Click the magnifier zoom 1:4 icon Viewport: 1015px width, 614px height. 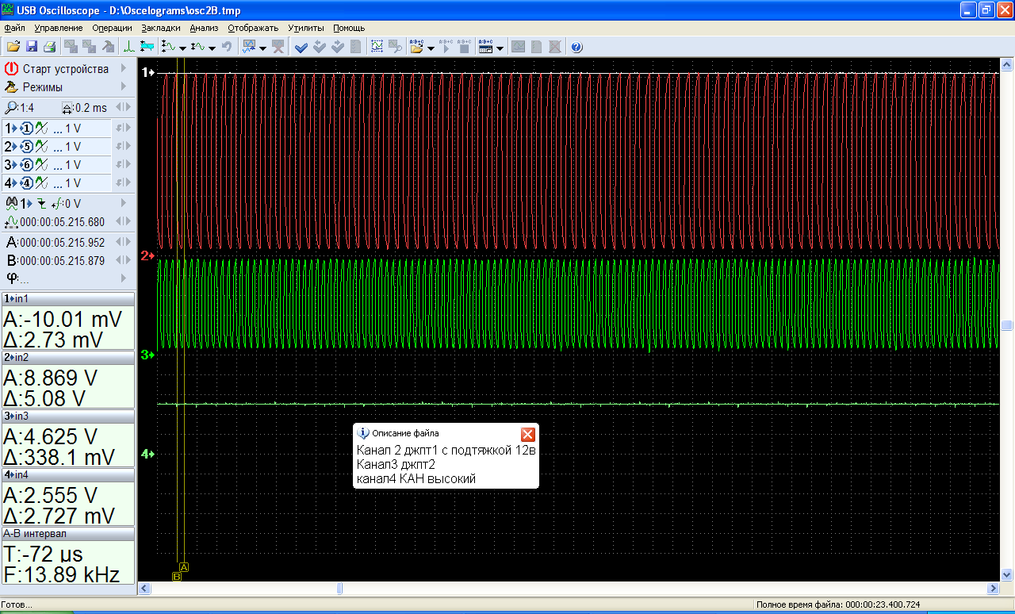[11, 108]
